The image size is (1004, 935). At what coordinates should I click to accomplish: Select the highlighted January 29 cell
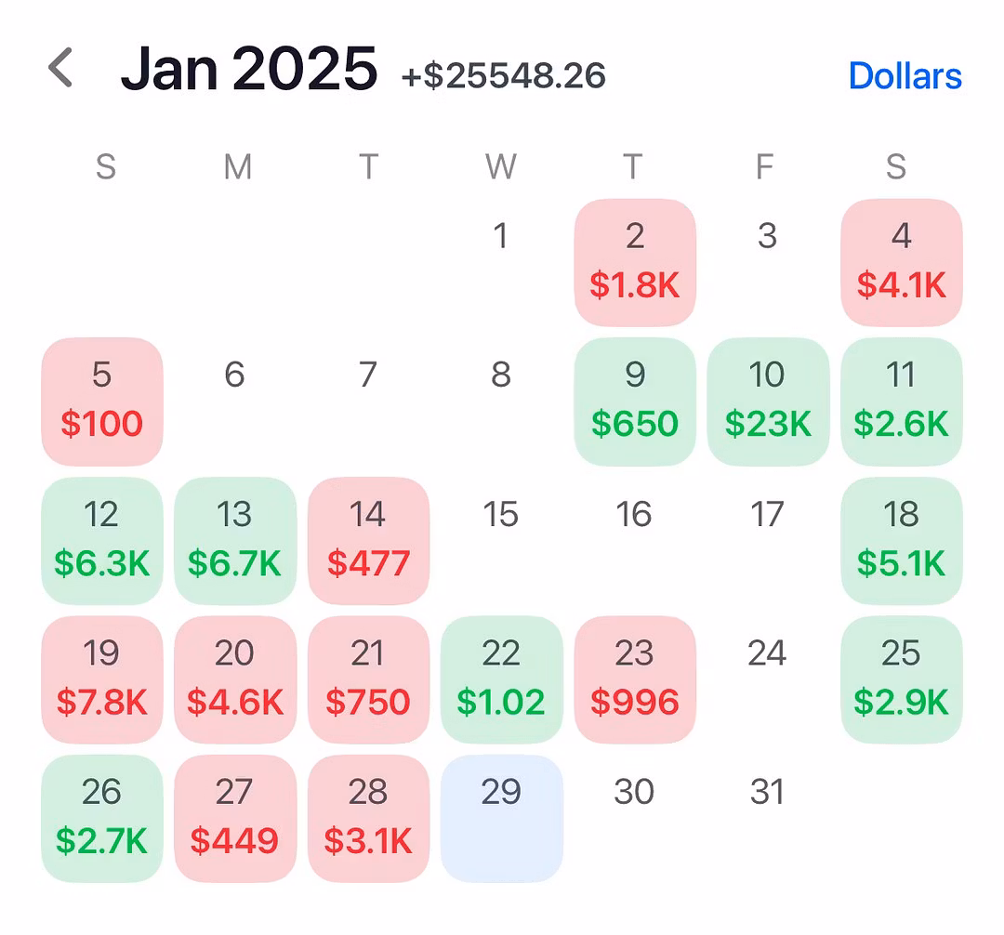501,818
